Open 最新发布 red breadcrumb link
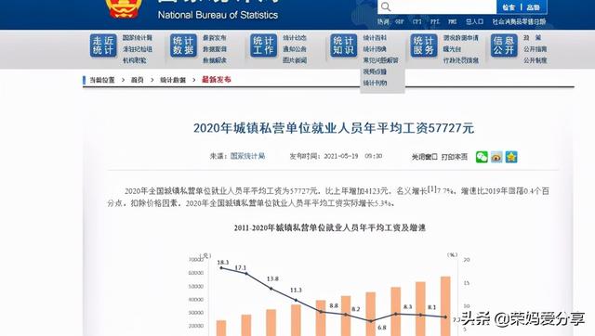 point(217,80)
